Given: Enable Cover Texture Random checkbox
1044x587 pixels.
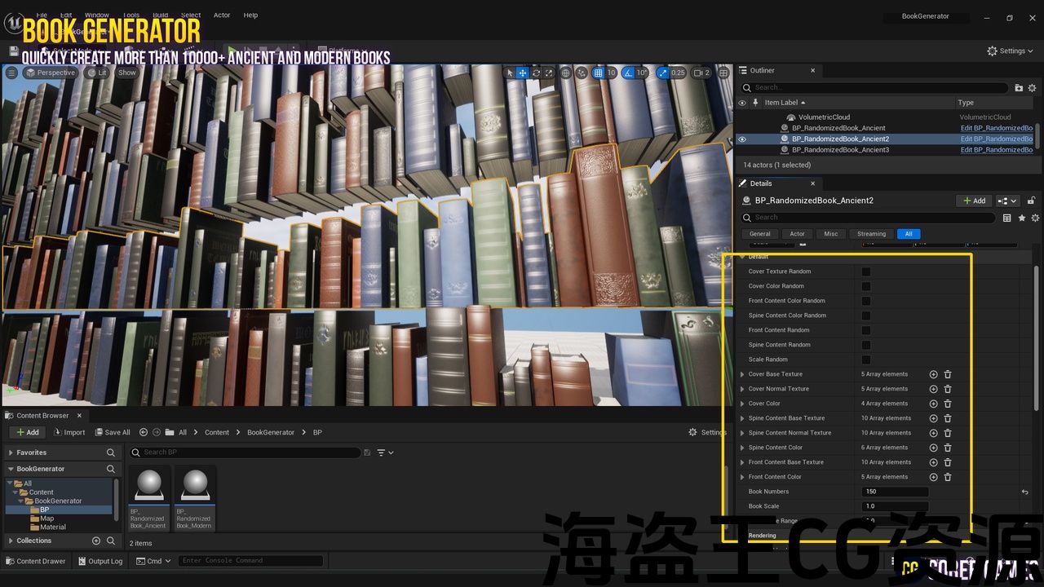Looking at the screenshot, I should pos(866,271).
